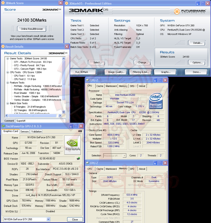The height and width of the screenshot is (223, 211).
Task: Open the Memory tab in upper CPU-Z
Action: [123, 86]
